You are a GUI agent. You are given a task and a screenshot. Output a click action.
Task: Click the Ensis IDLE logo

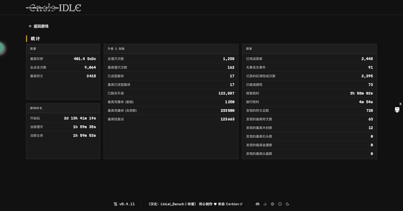[54, 7]
